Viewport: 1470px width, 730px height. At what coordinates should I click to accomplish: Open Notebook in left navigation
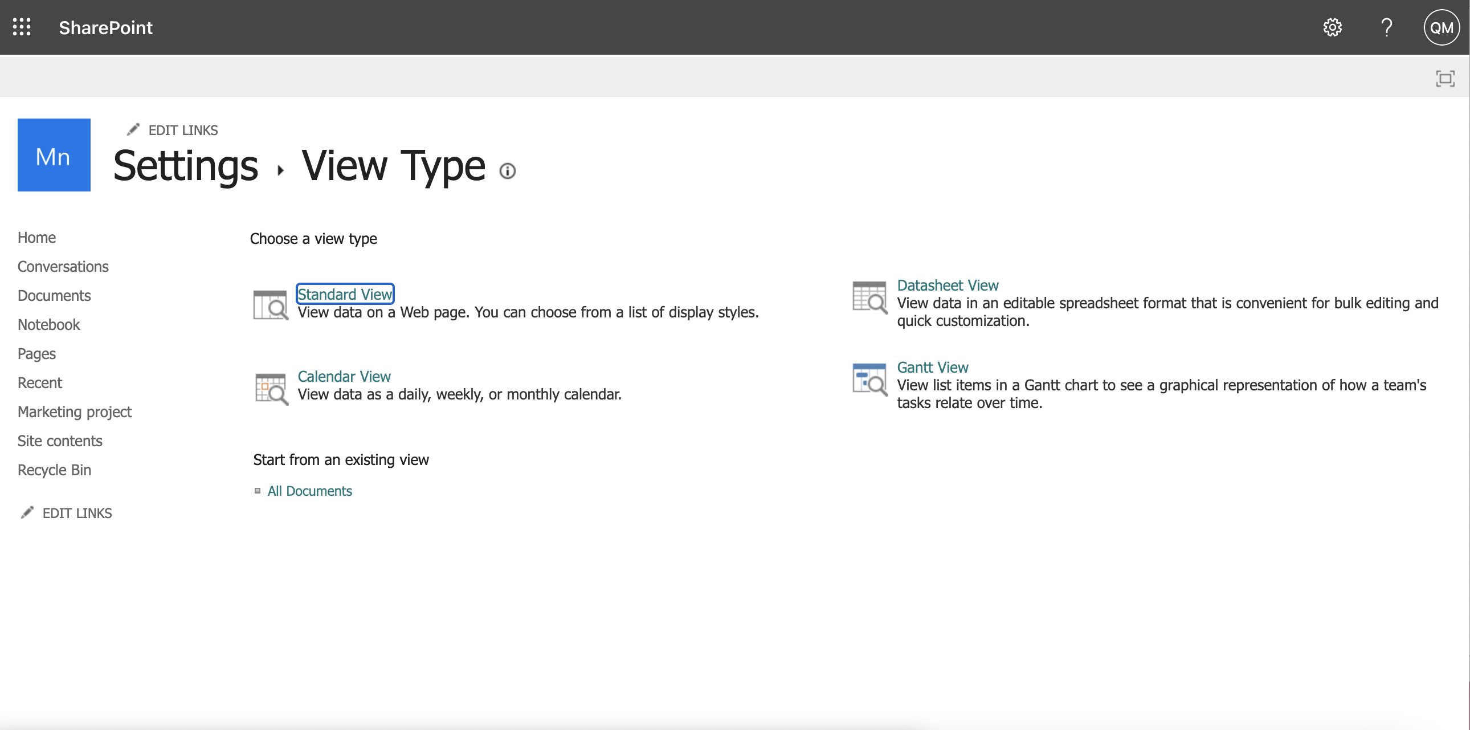(x=48, y=325)
